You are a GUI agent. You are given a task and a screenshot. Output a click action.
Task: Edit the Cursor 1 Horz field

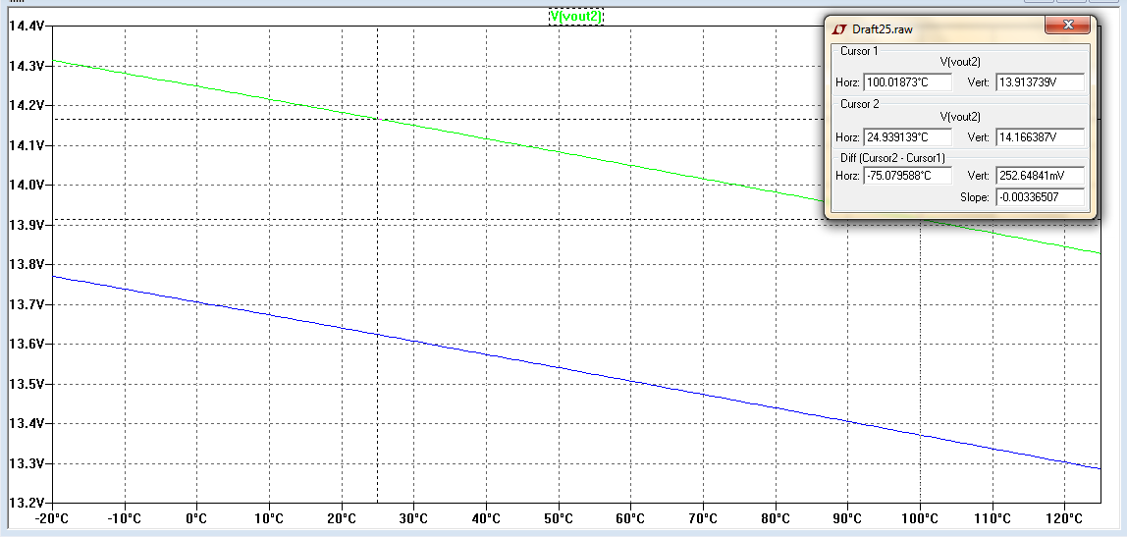908,81
